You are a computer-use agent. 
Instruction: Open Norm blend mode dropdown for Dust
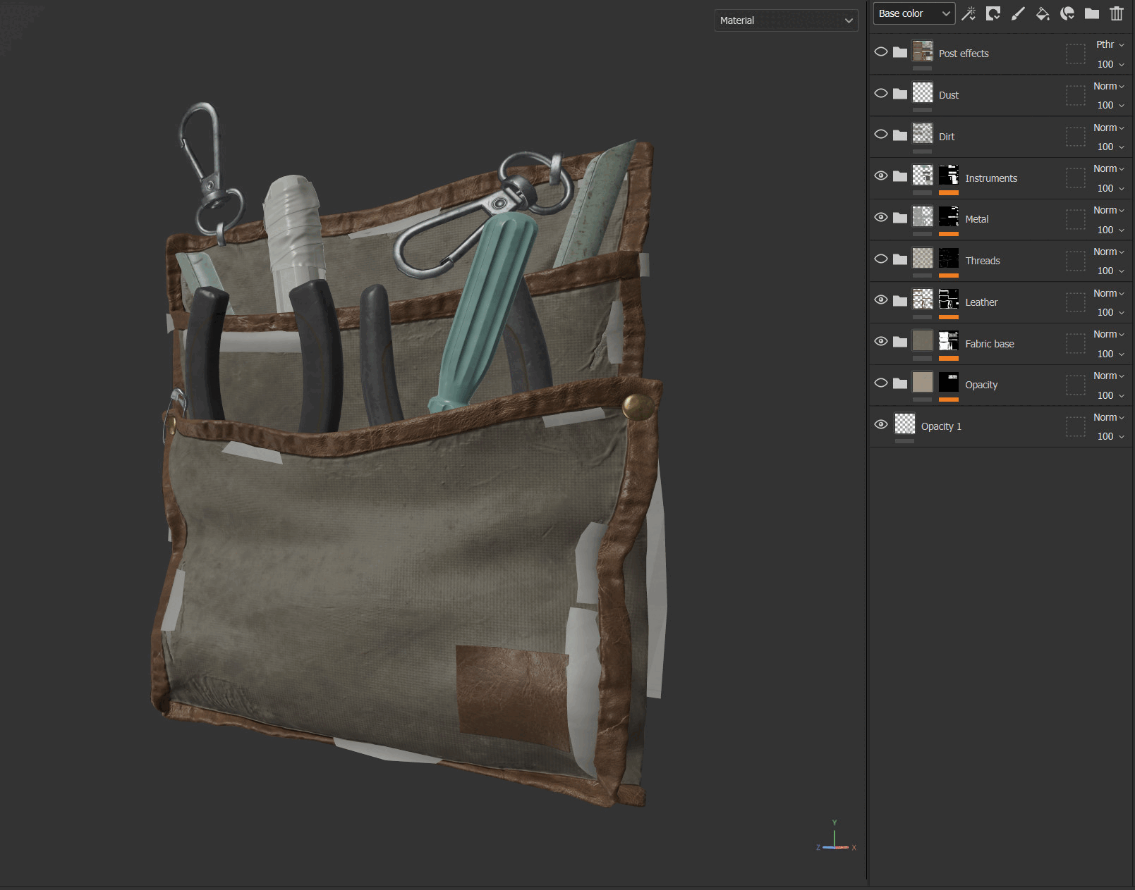coord(1109,86)
